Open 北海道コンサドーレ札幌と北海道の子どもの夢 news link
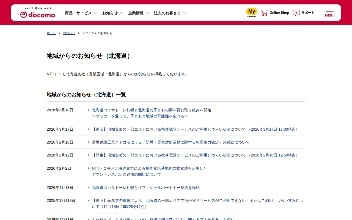The height and width of the screenshot is (220, 352). pyautogui.click(x=152, y=113)
